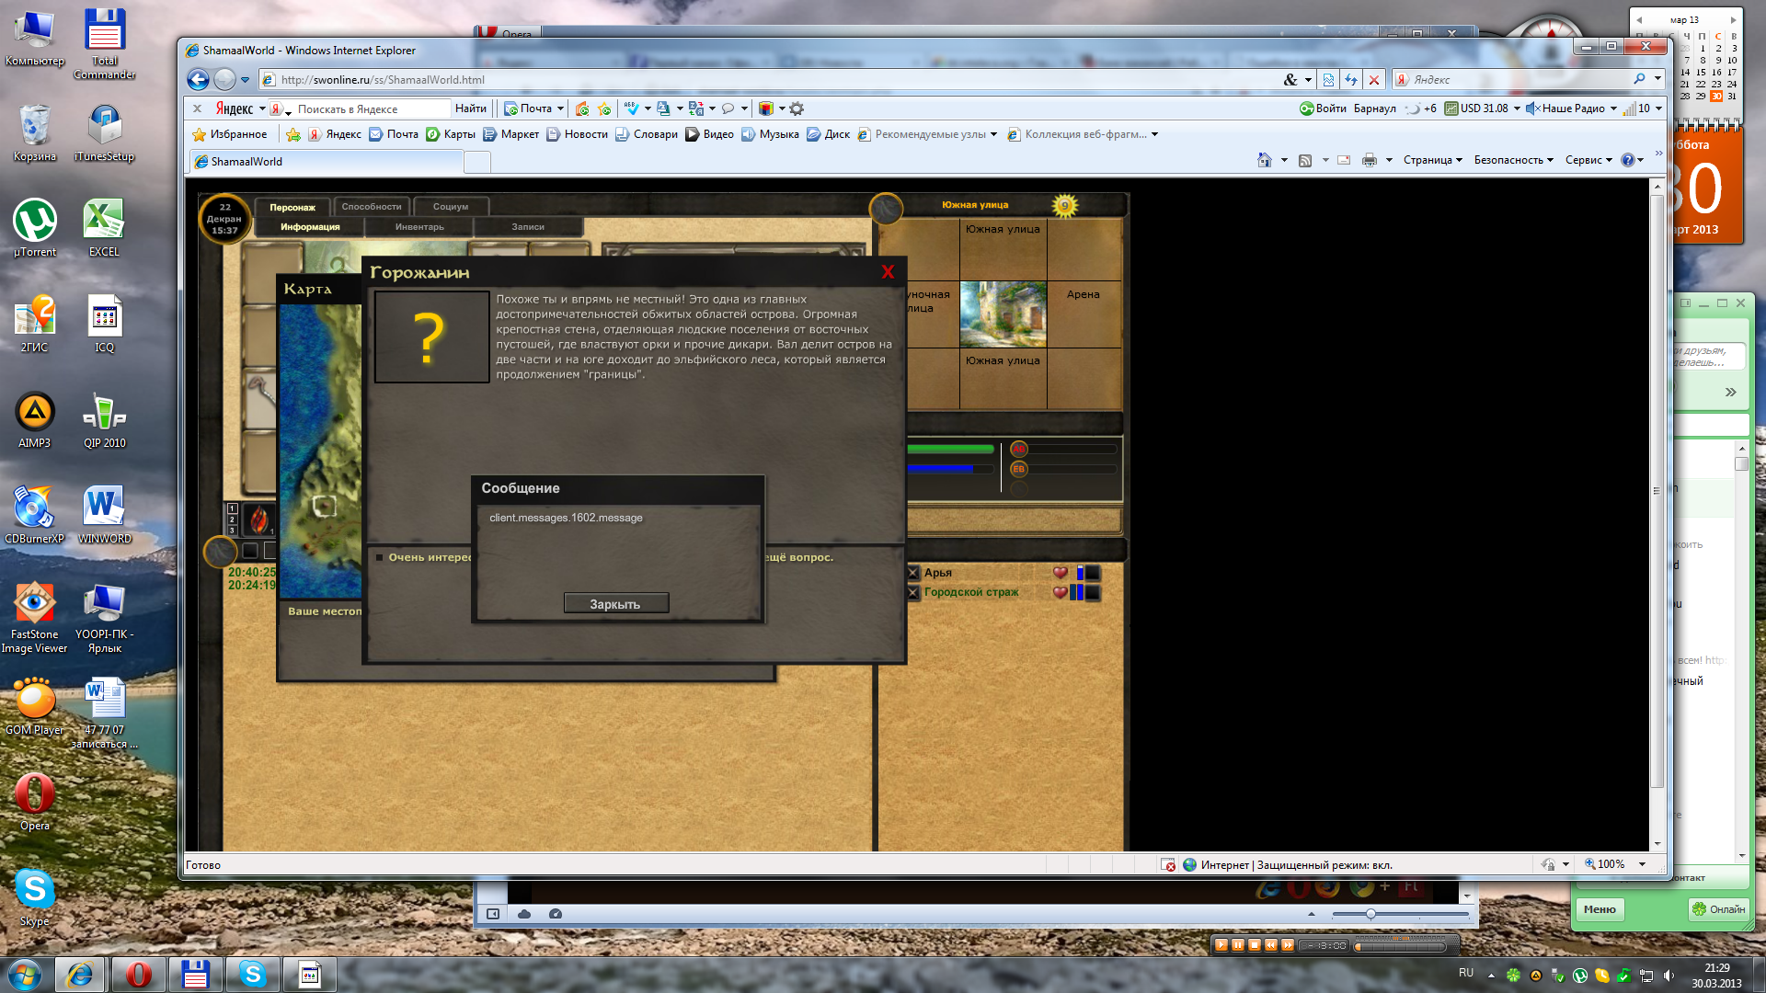
Task: Click the round compass icon beside location title
Action: click(887, 209)
